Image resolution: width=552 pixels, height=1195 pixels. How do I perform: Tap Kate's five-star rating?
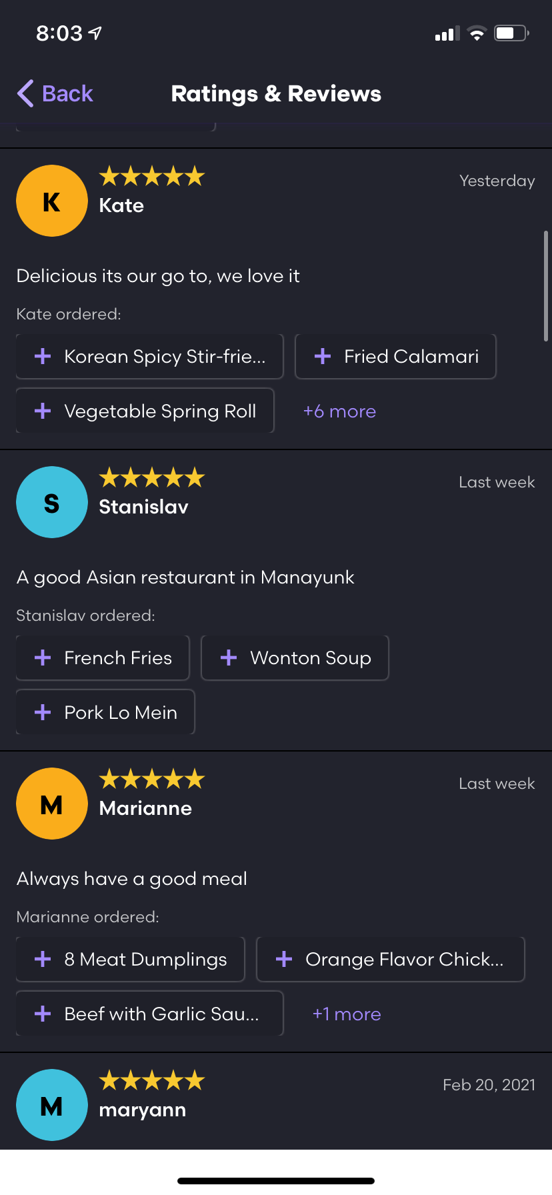click(x=152, y=177)
